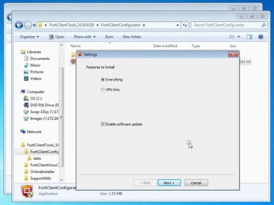Open the view options dropdown arrow
This screenshot has width=274, height=205.
238,37
